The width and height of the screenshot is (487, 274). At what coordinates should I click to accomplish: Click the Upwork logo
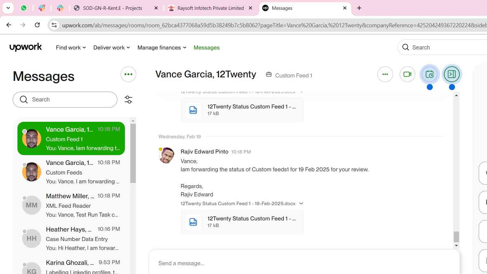pyautogui.click(x=26, y=47)
